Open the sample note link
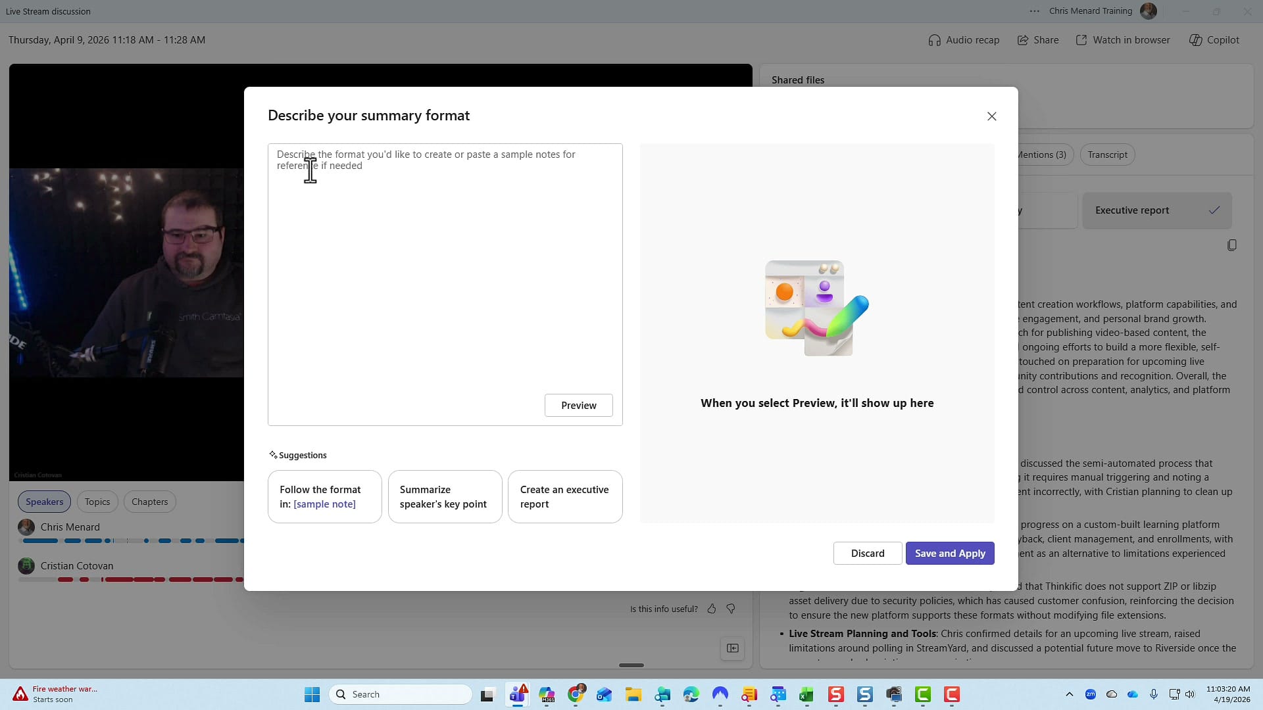1263x710 pixels. tap(326, 504)
